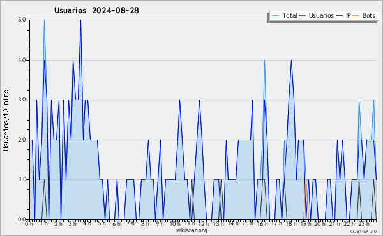Click the 'Bots' legend entry
The image size is (383, 236).
(368, 15)
